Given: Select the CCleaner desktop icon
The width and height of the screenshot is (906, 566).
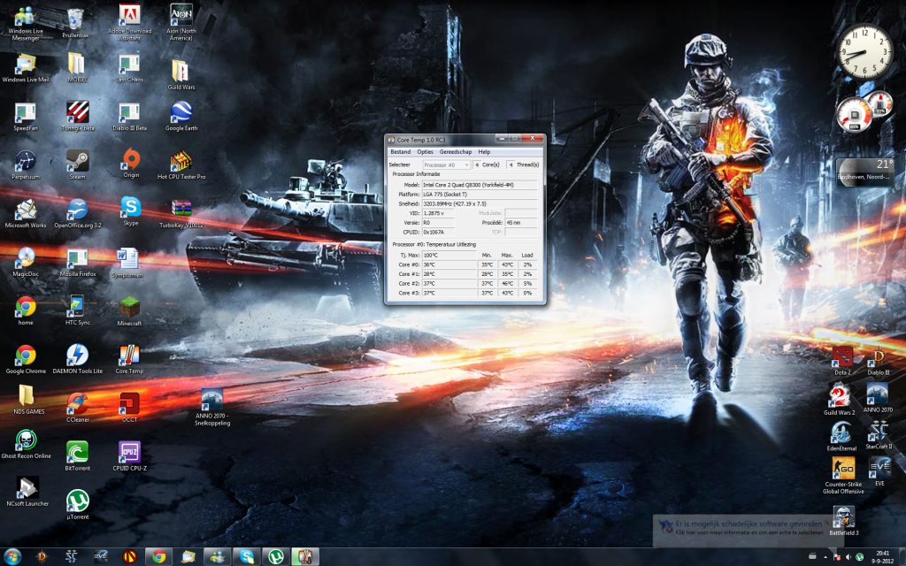Looking at the screenshot, I should point(78,408).
